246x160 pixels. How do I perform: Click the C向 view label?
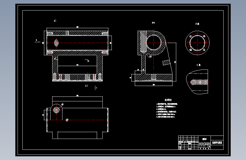tap(199, 65)
